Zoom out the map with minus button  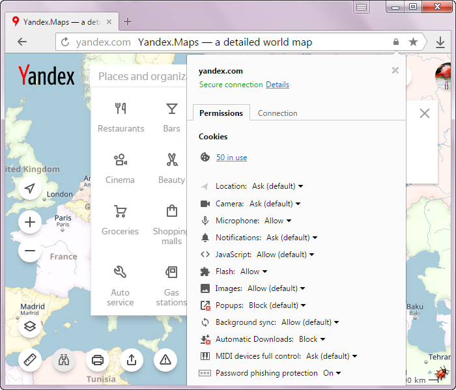pos(30,251)
